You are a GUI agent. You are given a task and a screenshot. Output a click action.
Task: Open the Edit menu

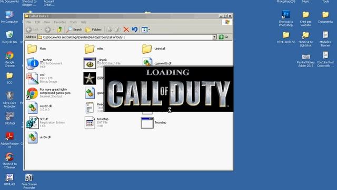(x=37, y=22)
